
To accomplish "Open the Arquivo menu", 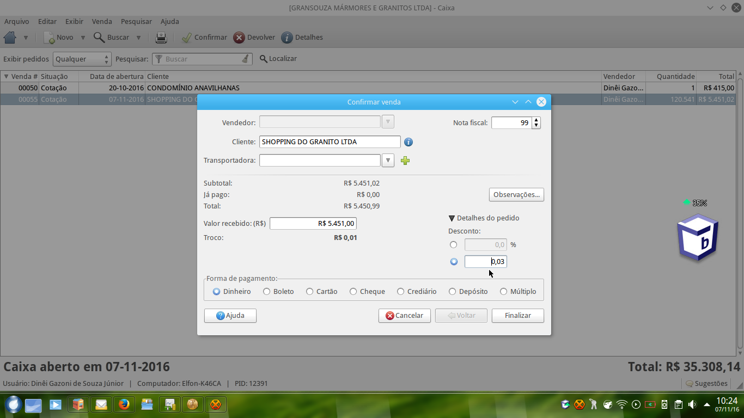I will [x=17, y=22].
